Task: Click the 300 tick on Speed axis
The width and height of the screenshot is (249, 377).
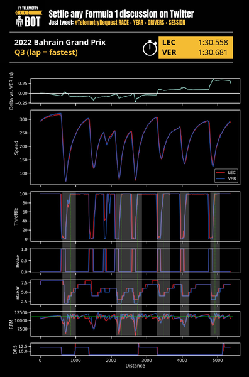Action: pos(25,119)
